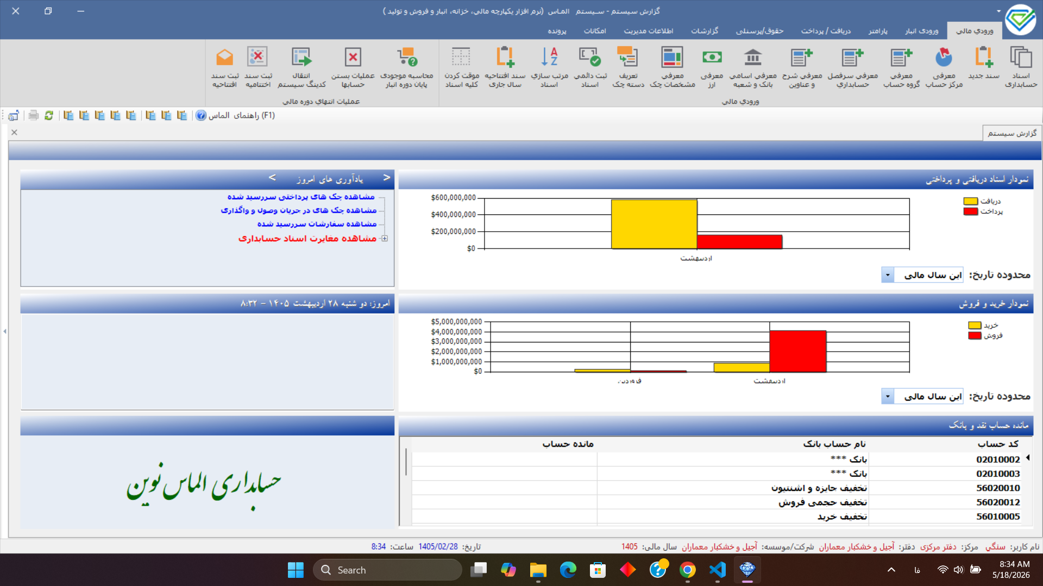Click موقت کردن کلیه اسناد icon

tap(461, 67)
